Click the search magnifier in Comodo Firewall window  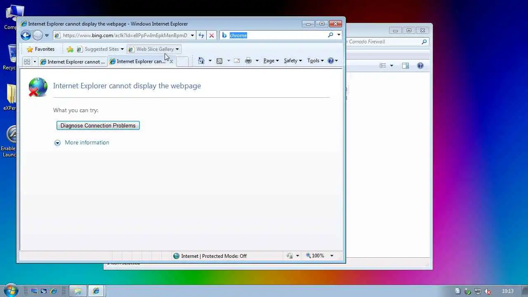click(424, 42)
